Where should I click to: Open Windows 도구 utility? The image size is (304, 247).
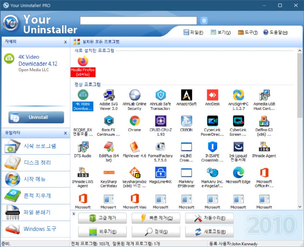[36, 229]
